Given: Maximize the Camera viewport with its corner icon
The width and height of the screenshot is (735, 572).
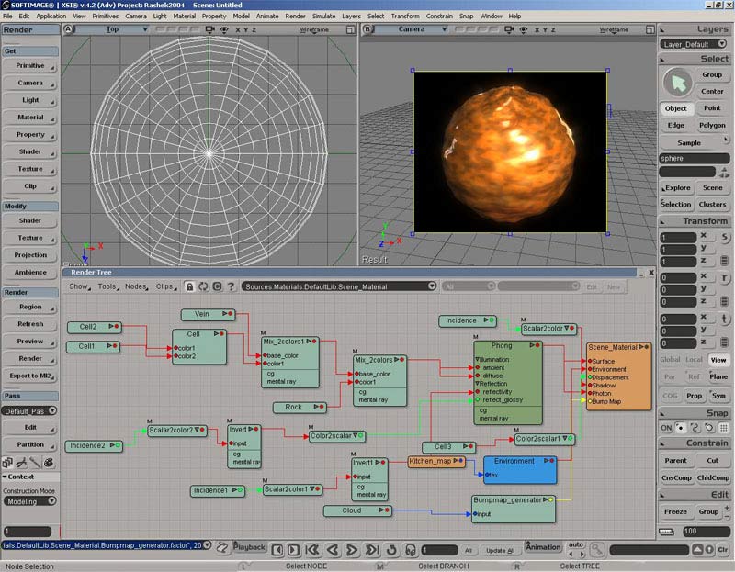Looking at the screenshot, I should [650, 29].
